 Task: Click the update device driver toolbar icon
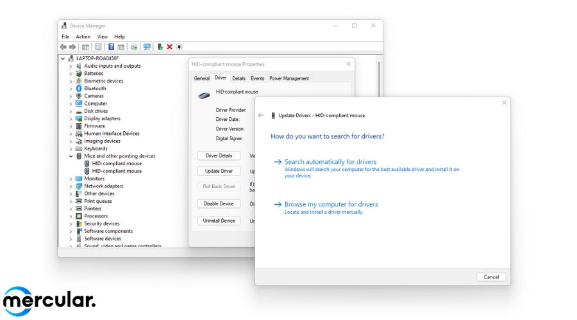(x=160, y=47)
